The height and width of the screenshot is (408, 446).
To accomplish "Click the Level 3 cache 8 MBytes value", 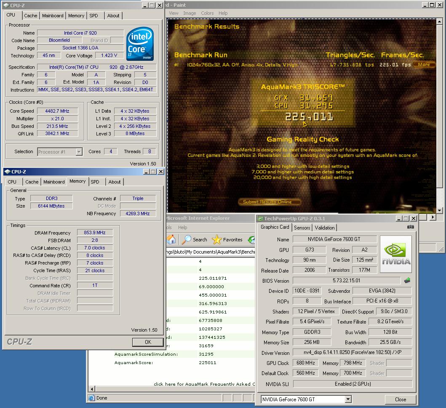I will pos(135,133).
